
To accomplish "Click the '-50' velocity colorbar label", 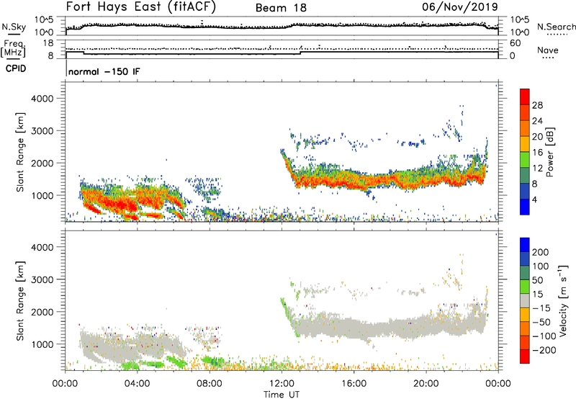I will [541, 322].
